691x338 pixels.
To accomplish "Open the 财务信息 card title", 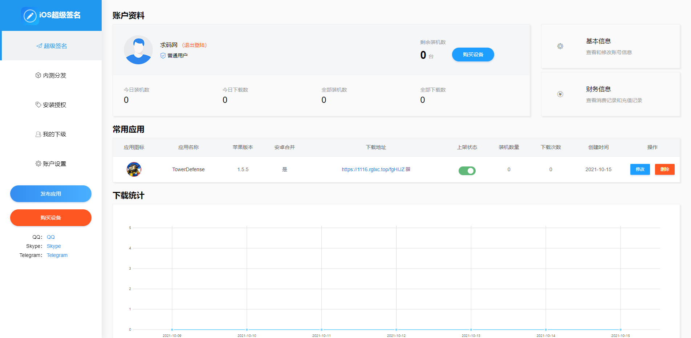I will click(598, 89).
